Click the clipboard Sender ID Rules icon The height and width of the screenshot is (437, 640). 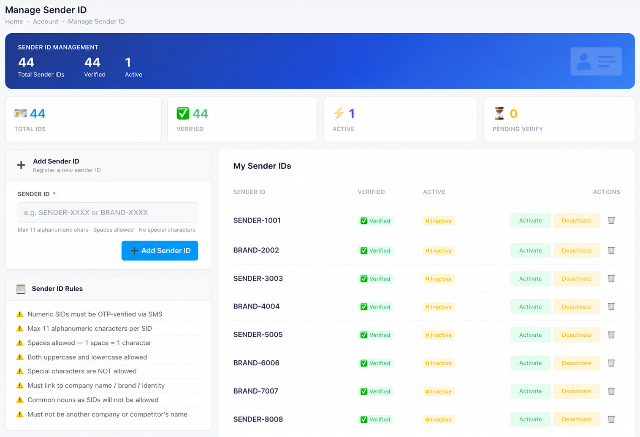click(21, 289)
